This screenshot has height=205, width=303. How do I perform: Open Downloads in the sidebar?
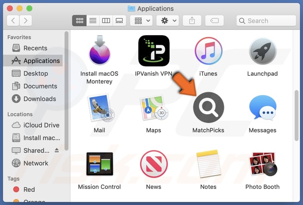pyautogui.click(x=33, y=99)
